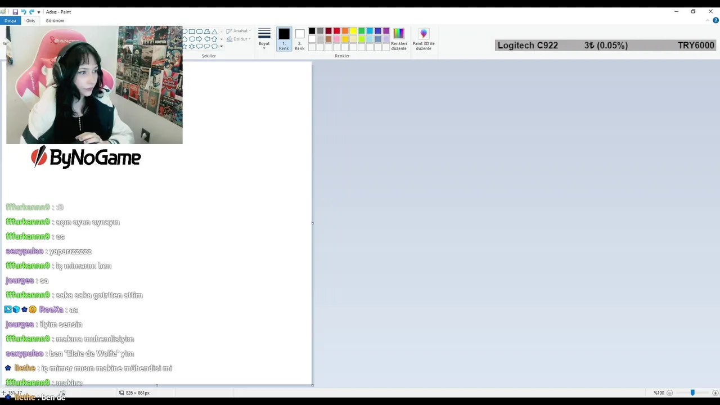Select the rounded rectangle shape
720x405 pixels.
[x=199, y=31]
